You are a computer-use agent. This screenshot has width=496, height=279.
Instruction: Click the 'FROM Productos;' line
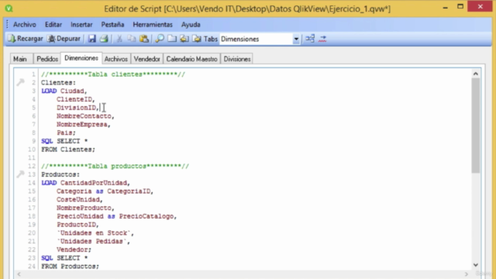[x=70, y=267]
